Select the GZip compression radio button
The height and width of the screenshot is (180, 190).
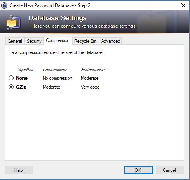(x=11, y=87)
